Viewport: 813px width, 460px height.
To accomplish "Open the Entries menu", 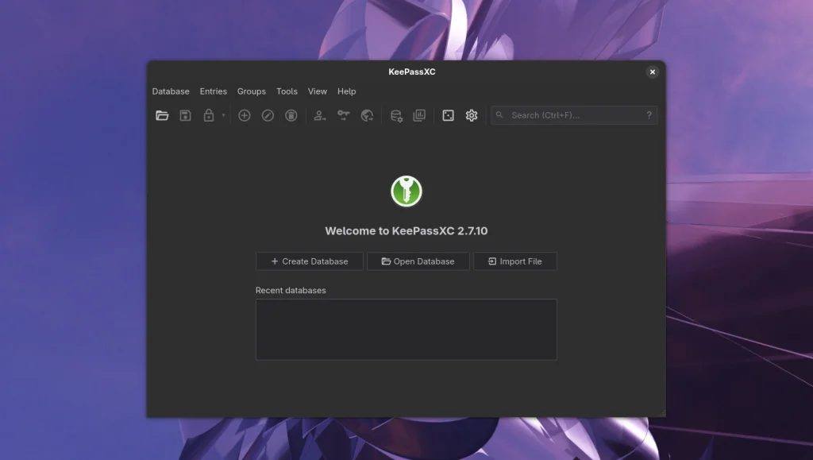I will coord(213,91).
